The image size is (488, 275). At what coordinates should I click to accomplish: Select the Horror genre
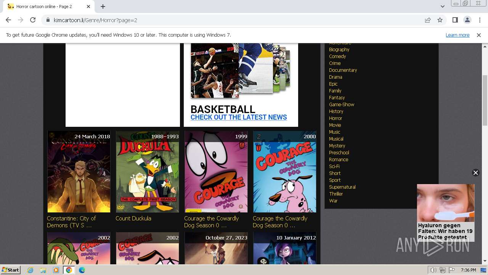335,118
